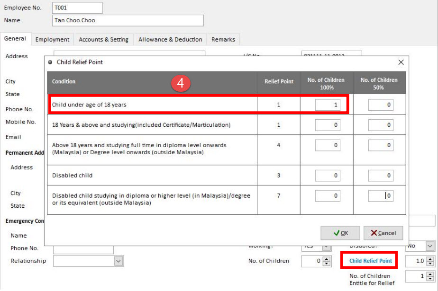Edit 50% count for child under 18
The width and height of the screenshot is (438, 291).
tap(381, 105)
